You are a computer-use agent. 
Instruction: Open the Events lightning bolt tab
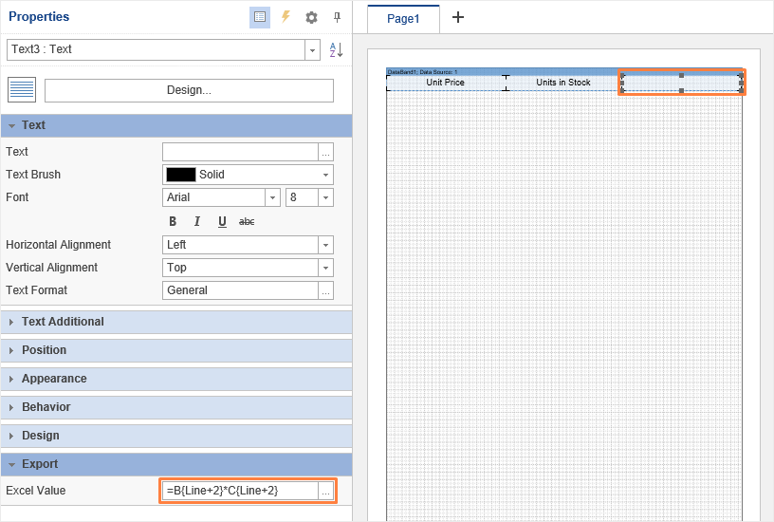285,17
